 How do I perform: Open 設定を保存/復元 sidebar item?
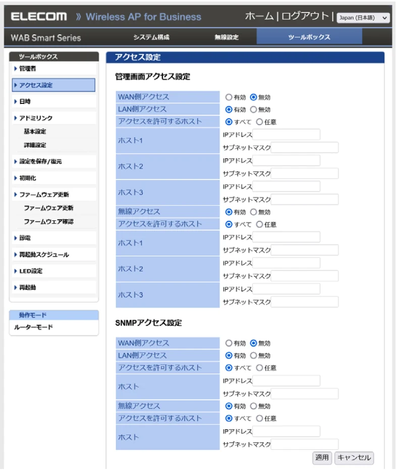click(54, 161)
